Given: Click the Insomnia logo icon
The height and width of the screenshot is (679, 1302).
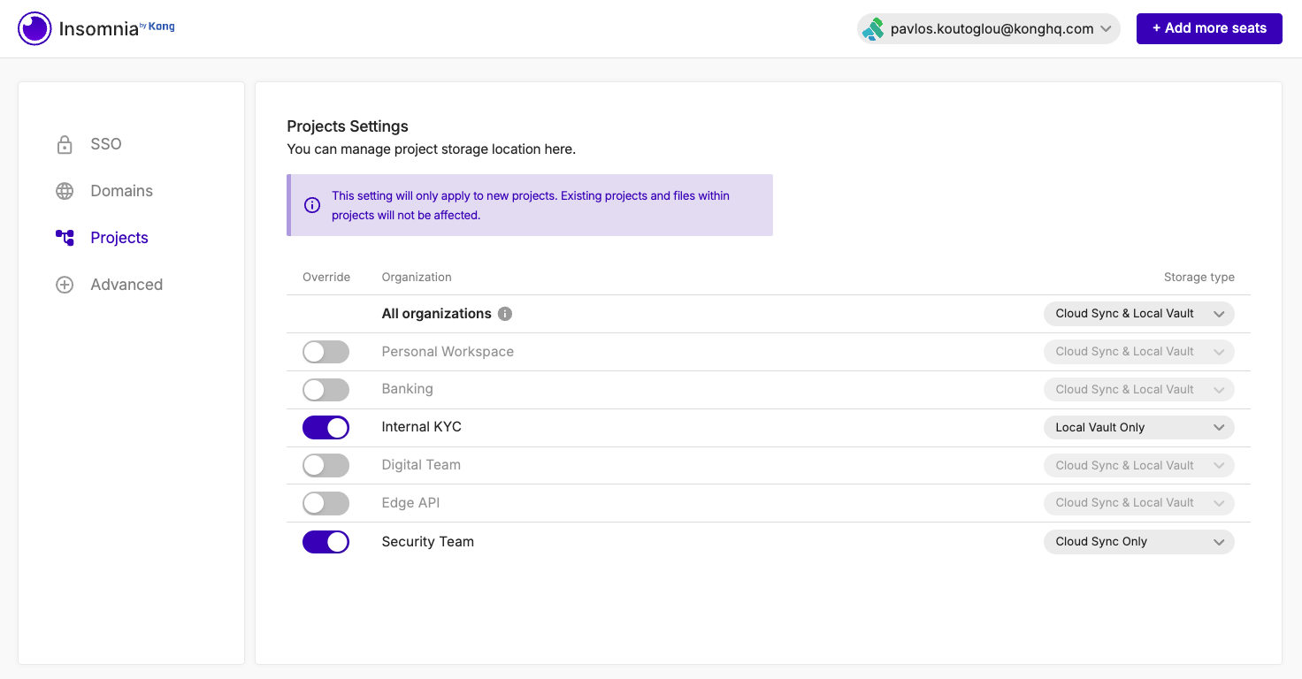Looking at the screenshot, I should [x=34, y=29].
